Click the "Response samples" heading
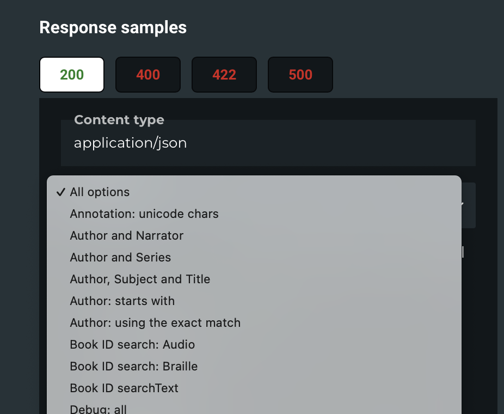This screenshot has height=414, width=504. (x=113, y=27)
